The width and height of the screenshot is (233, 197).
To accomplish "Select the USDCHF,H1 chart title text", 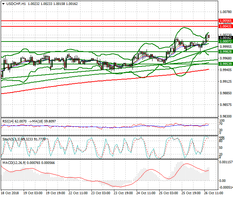I will click(x=16, y=4).
